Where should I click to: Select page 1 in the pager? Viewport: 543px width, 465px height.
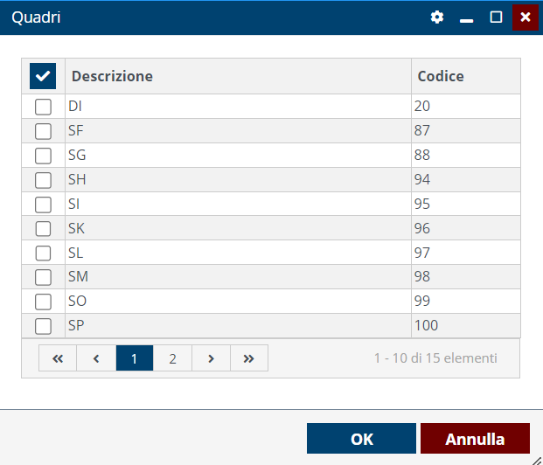pos(135,358)
